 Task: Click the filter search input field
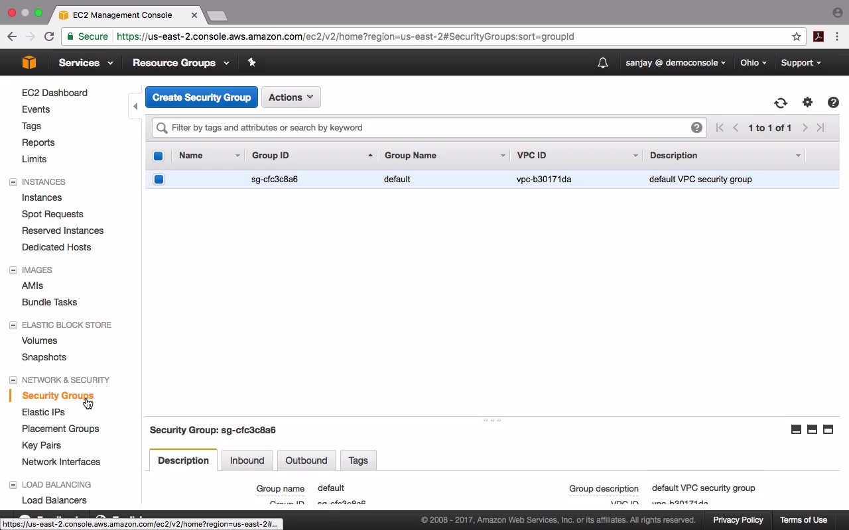click(x=430, y=128)
